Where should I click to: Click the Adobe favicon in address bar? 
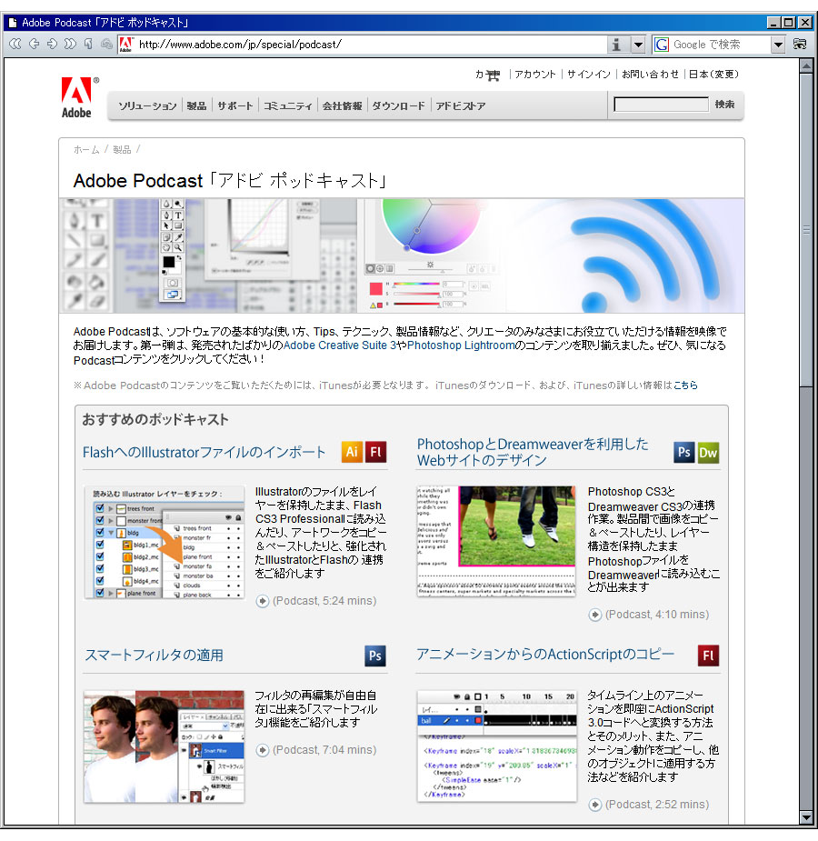click(126, 45)
